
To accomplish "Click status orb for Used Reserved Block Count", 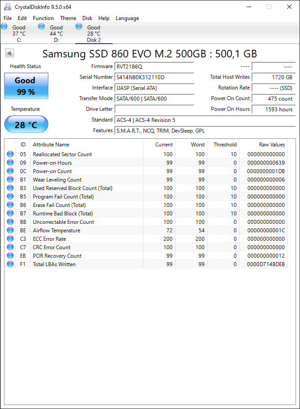I will [x=10, y=188].
